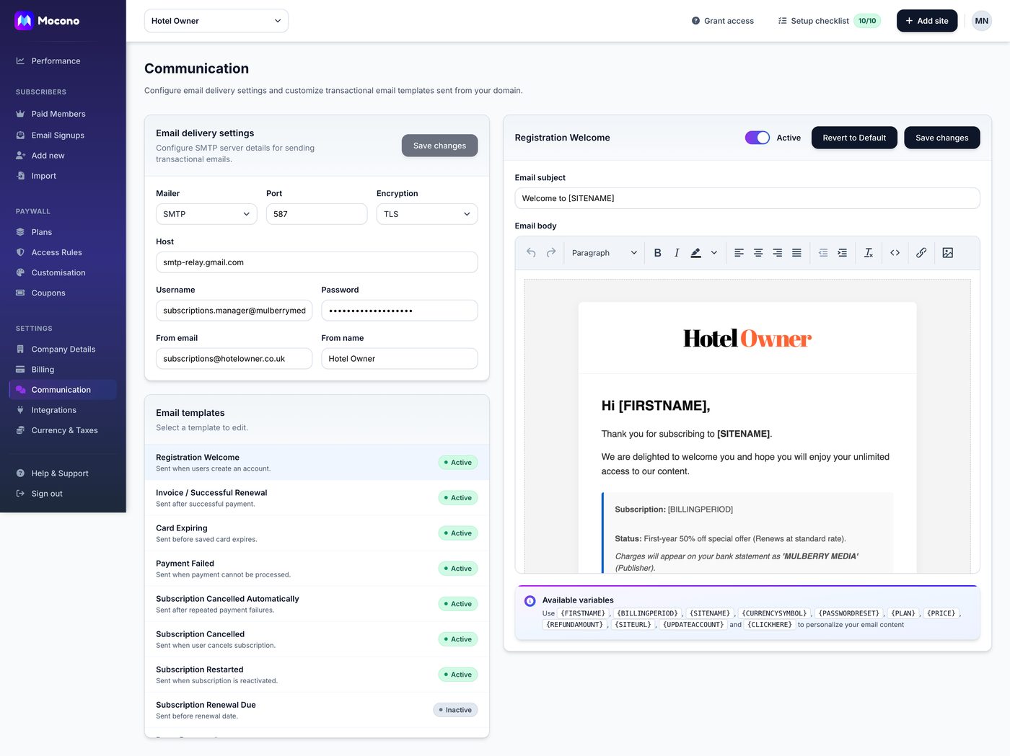Select Subscription Cancelled Automatically template
Image resolution: width=1010 pixels, height=756 pixels.
(x=317, y=604)
